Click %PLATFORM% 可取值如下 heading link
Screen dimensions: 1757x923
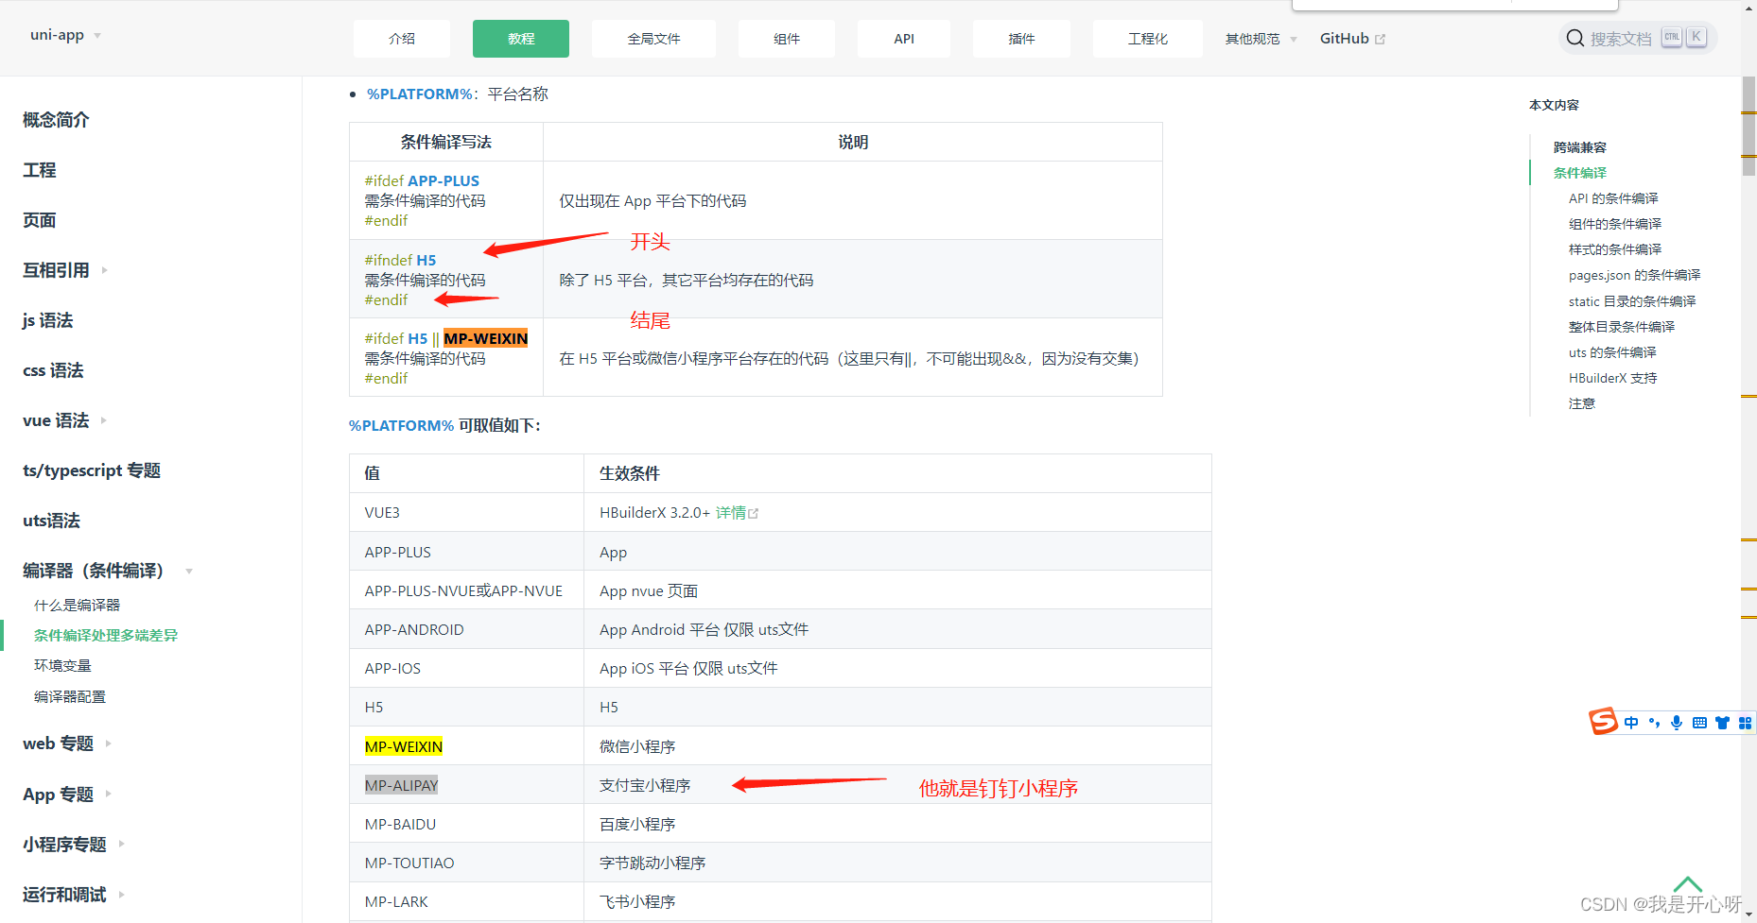click(401, 426)
